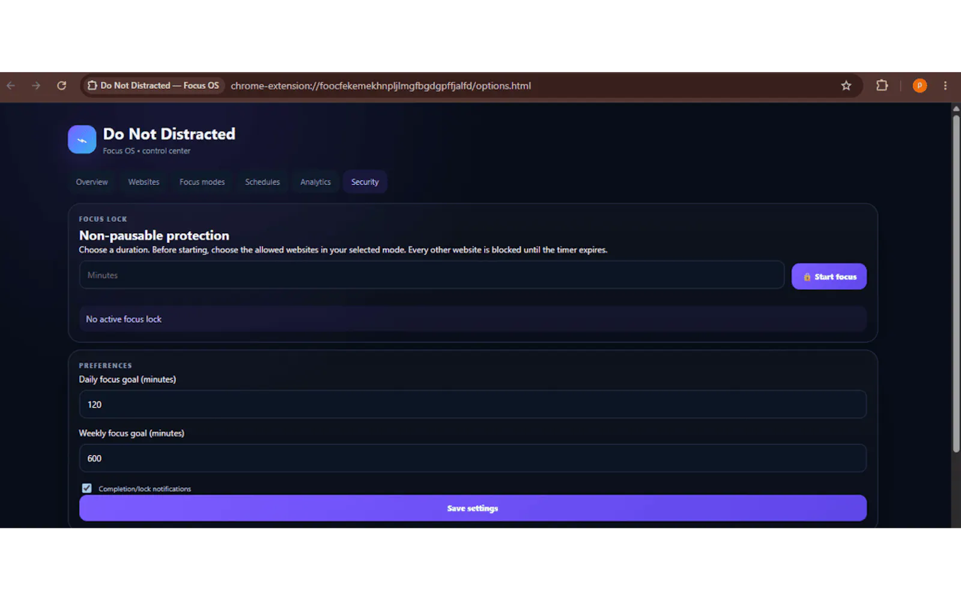Click the extension icon in address bar chip
Image resolution: width=961 pixels, height=601 pixels.
click(x=92, y=86)
